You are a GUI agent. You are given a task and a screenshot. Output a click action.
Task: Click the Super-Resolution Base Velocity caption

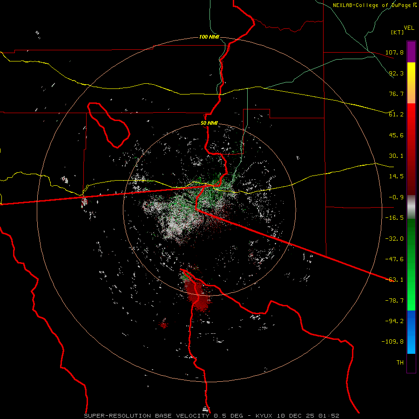(212, 416)
